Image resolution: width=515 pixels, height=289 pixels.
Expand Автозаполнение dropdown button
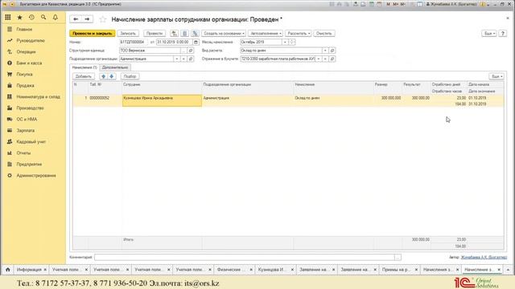[266, 34]
